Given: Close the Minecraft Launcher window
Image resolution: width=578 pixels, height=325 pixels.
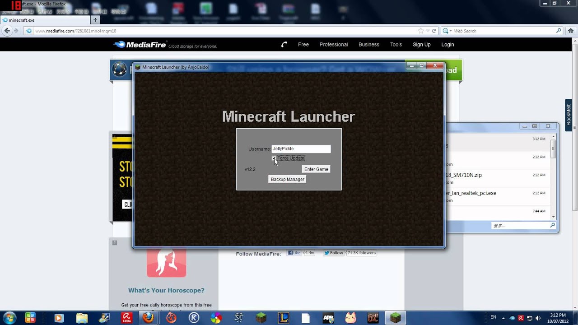Looking at the screenshot, I should [x=435, y=65].
